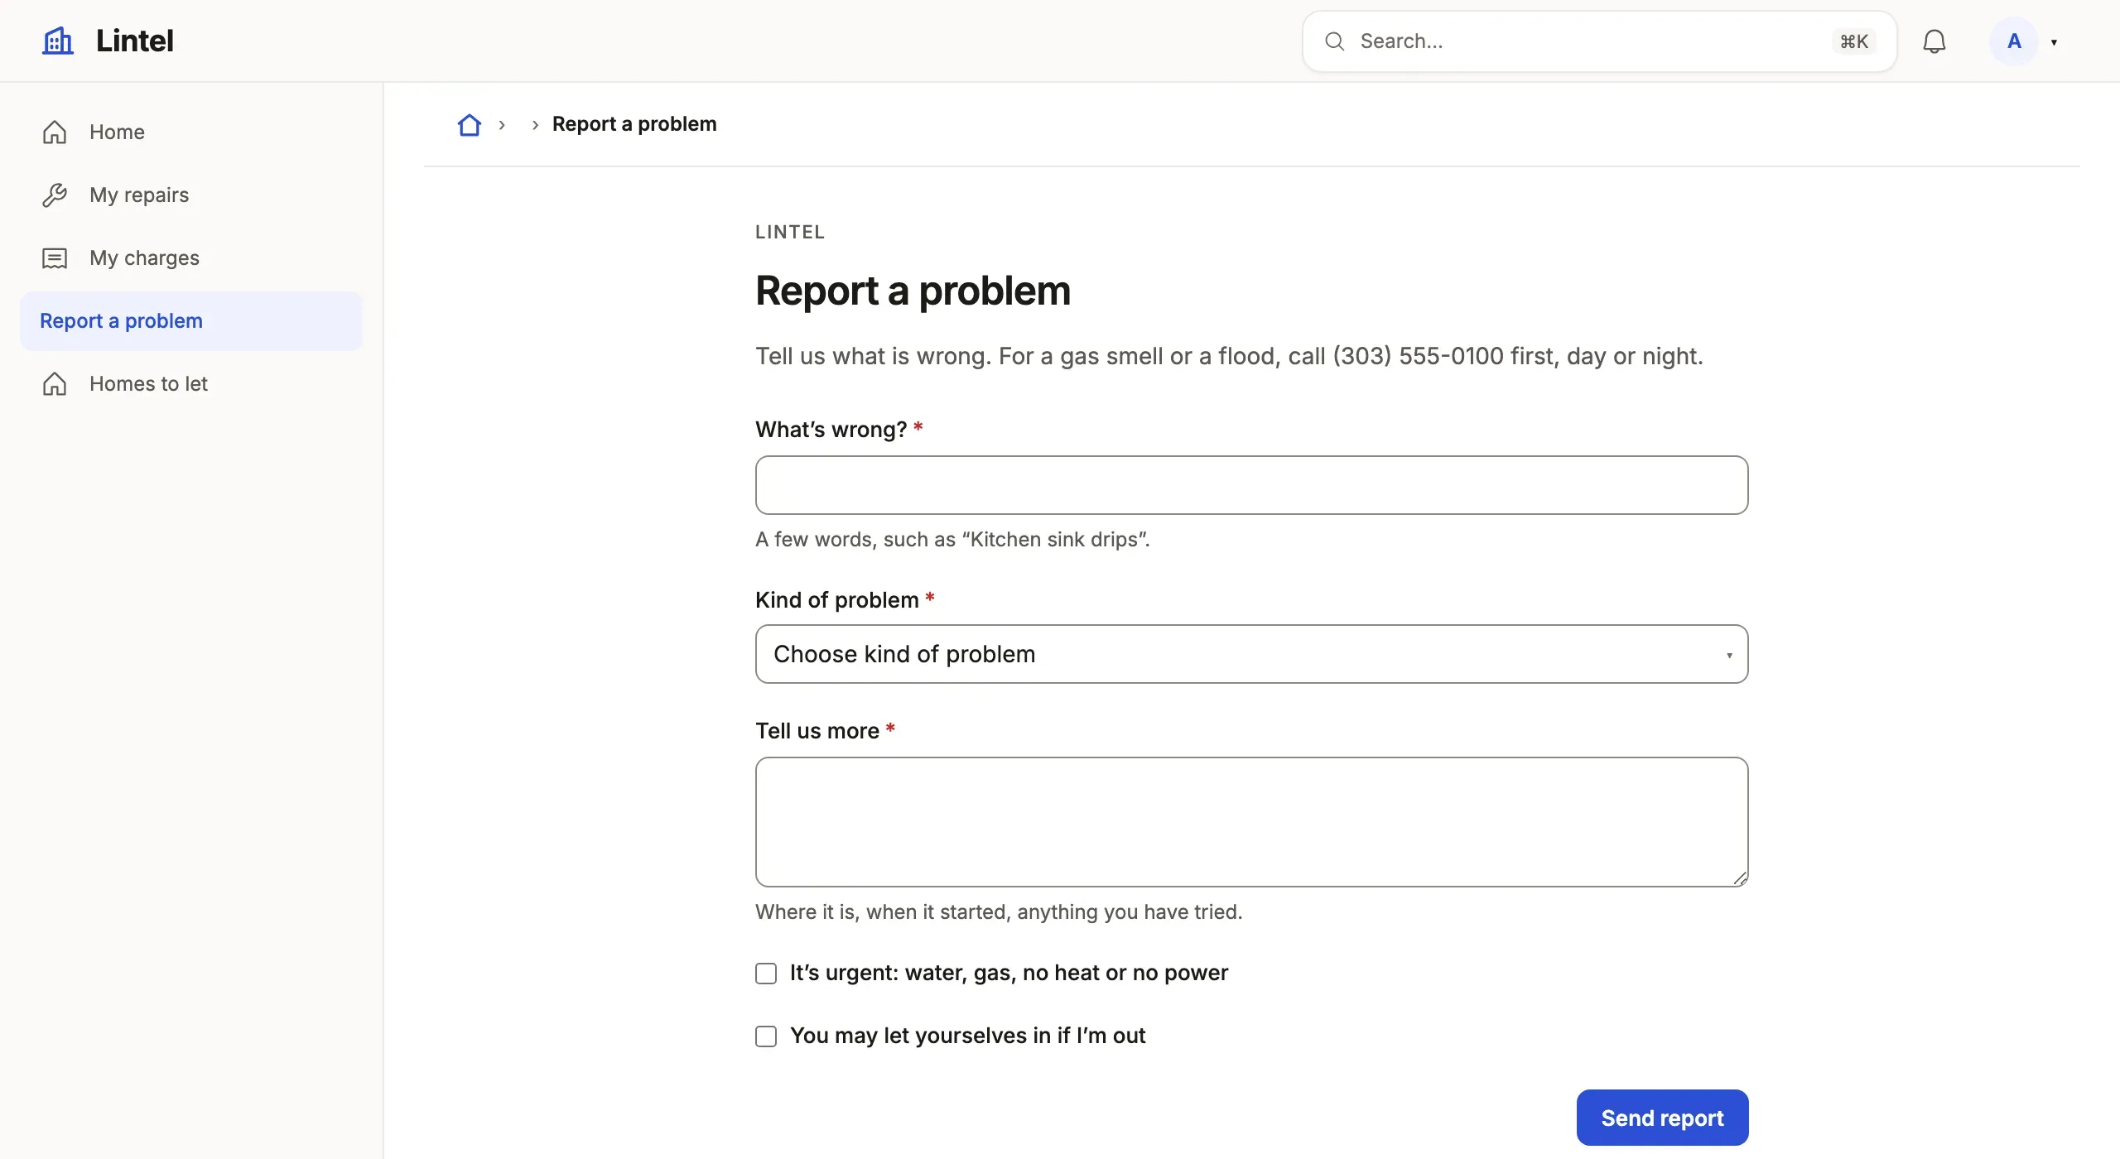This screenshot has width=2120, height=1159.
Task: Click the Kind of problem label
Action: point(836,600)
